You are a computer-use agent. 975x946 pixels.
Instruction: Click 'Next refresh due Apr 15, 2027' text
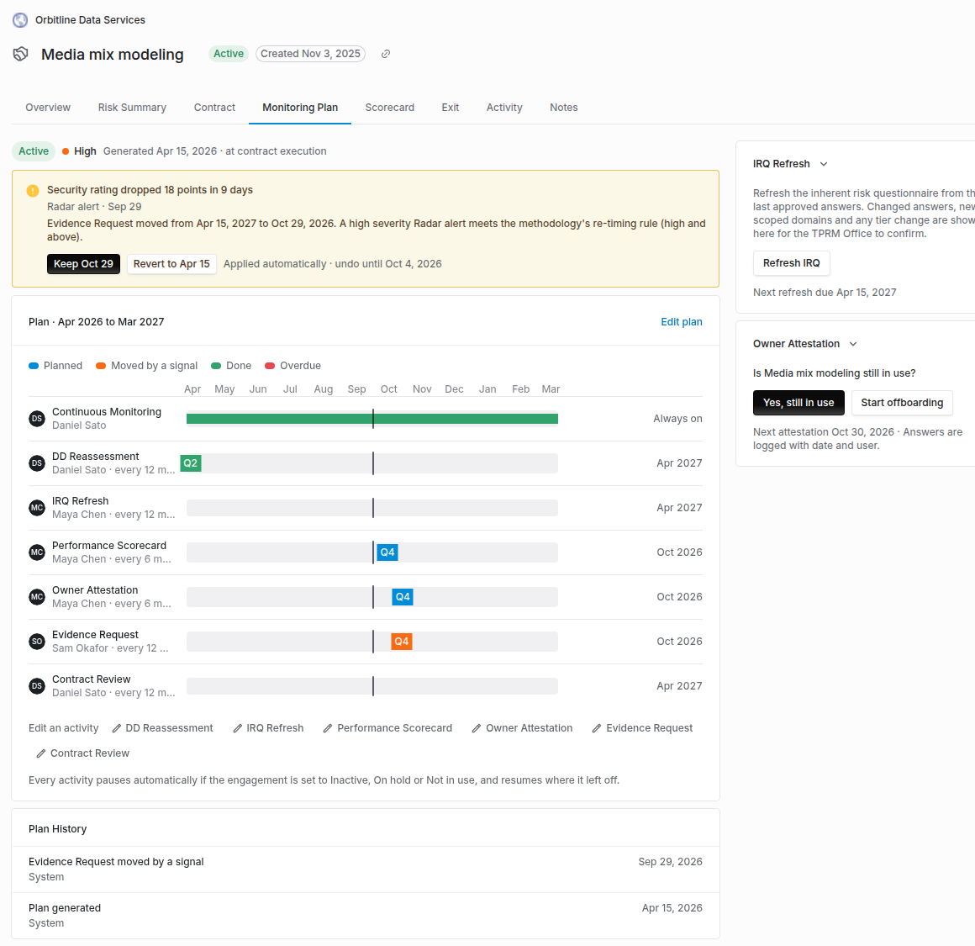pyautogui.click(x=825, y=293)
